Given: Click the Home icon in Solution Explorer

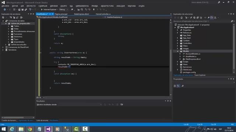Looking at the screenshot, I should (181, 18).
